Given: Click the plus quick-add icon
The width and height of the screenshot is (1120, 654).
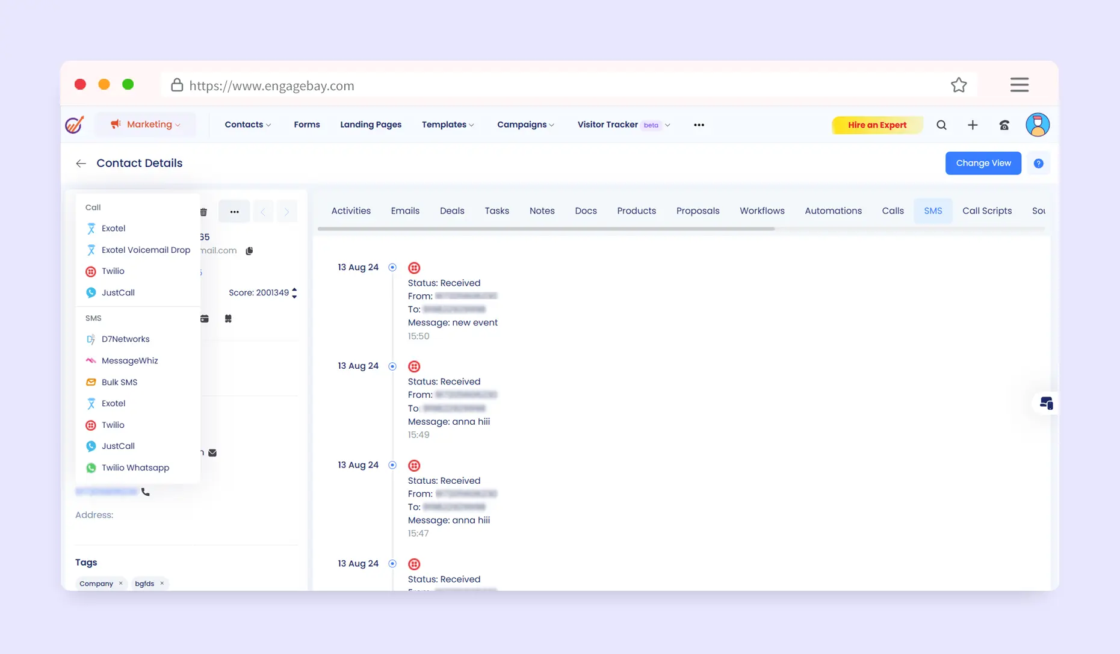Looking at the screenshot, I should click(x=973, y=125).
